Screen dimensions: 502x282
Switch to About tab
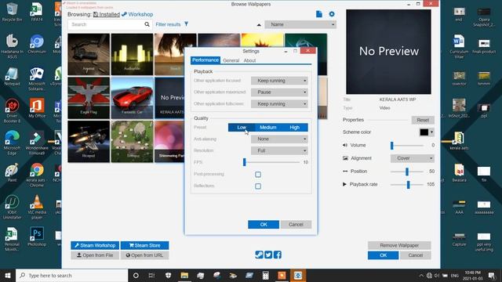pyautogui.click(x=249, y=60)
